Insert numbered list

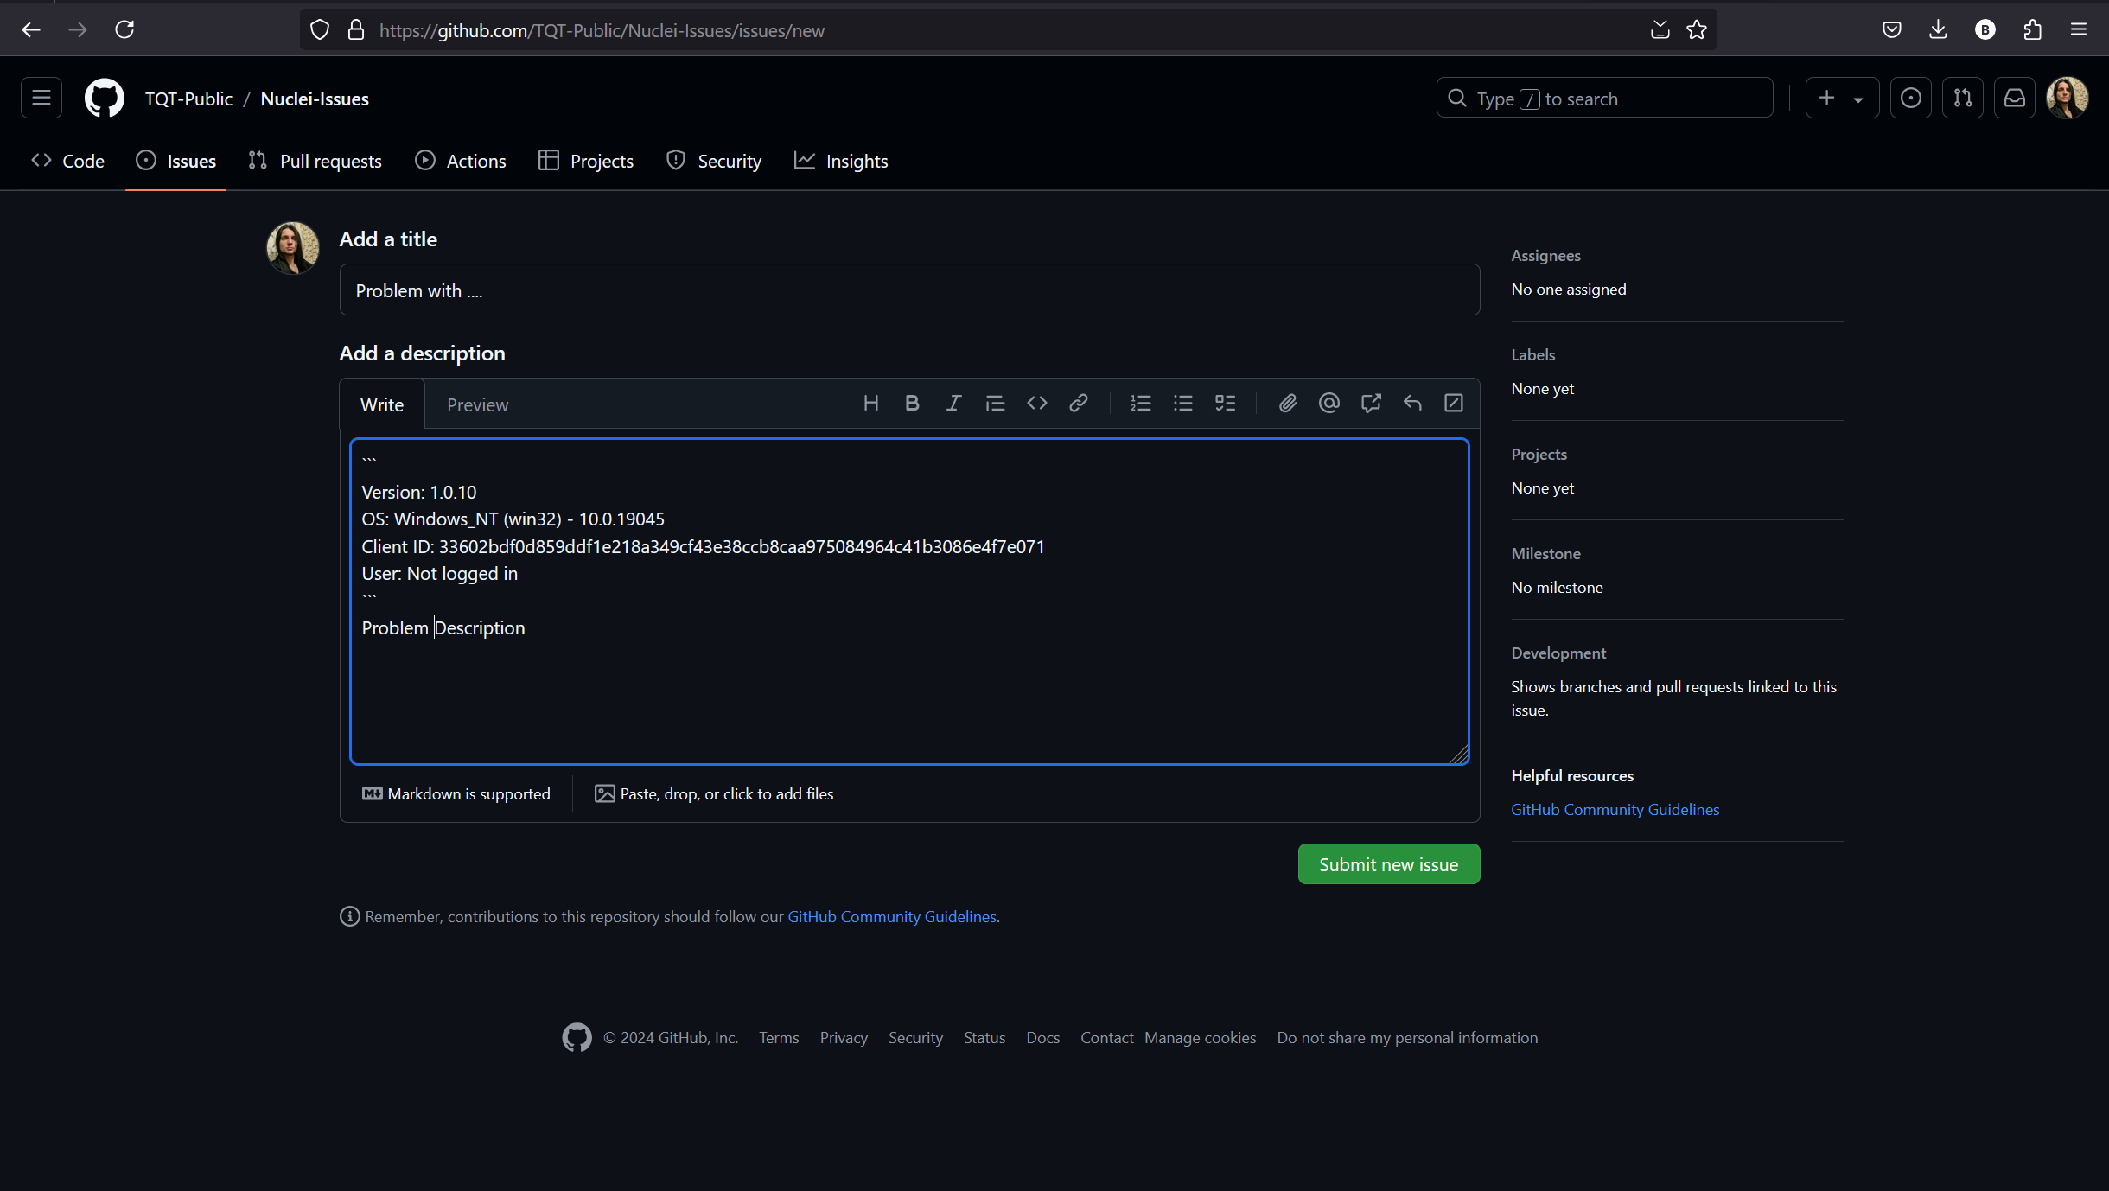tap(1141, 404)
